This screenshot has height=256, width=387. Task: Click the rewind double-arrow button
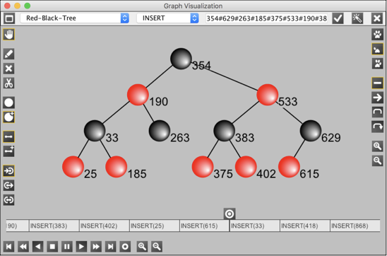pos(23,246)
